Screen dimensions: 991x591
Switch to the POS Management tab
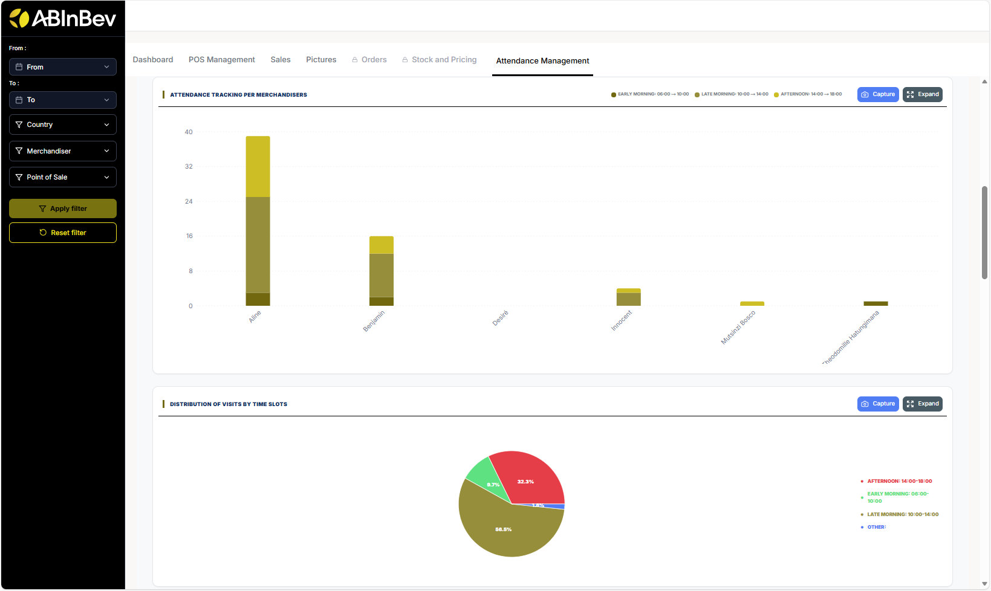(x=221, y=60)
